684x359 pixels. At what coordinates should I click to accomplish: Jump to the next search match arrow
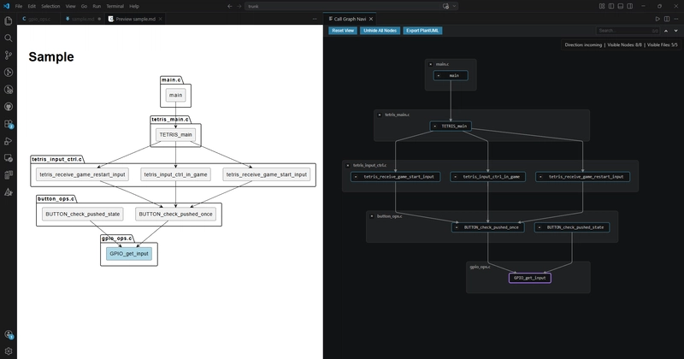pyautogui.click(x=676, y=31)
